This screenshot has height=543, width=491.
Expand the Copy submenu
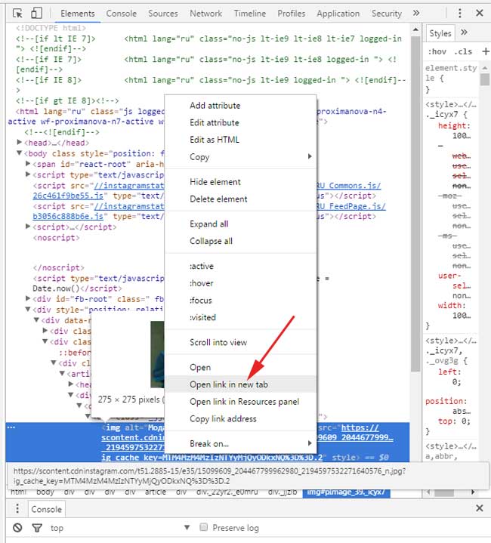(x=249, y=157)
